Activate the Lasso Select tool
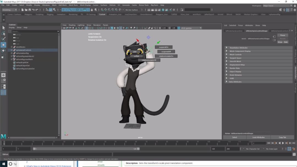This screenshot has width=297, height=167. (4, 34)
